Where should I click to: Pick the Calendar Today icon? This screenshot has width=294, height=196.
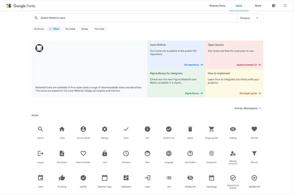pos(105,178)
